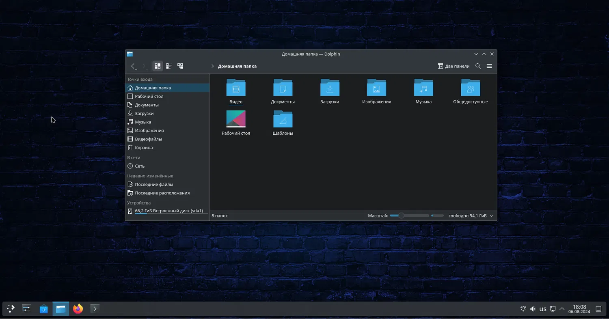The image size is (609, 319).
Task: Open Документы in the places panel
Action: (x=147, y=105)
